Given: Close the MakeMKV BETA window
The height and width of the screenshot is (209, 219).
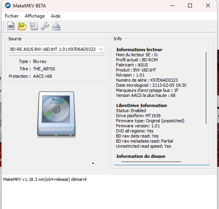Looking at the screenshot, I should coord(208,5).
